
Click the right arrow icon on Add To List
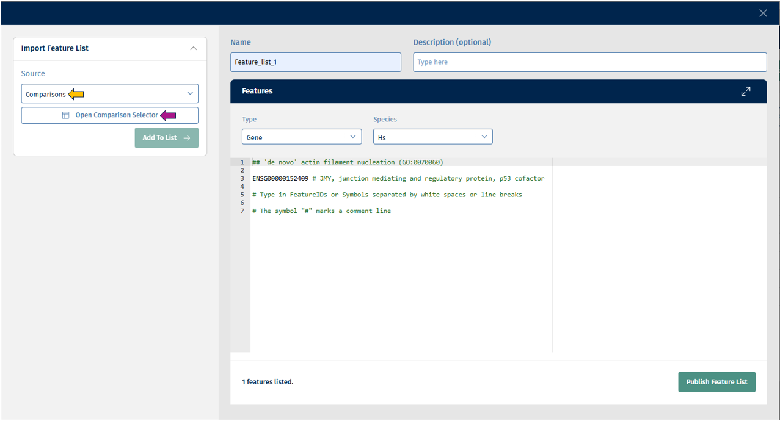(x=187, y=138)
